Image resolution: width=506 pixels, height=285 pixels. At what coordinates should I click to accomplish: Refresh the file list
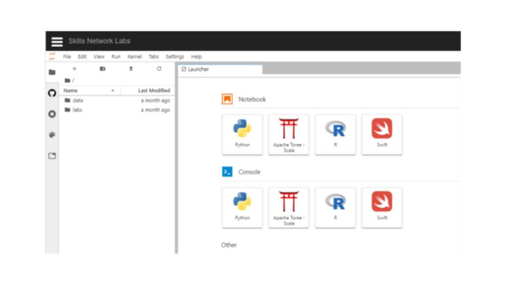159,69
